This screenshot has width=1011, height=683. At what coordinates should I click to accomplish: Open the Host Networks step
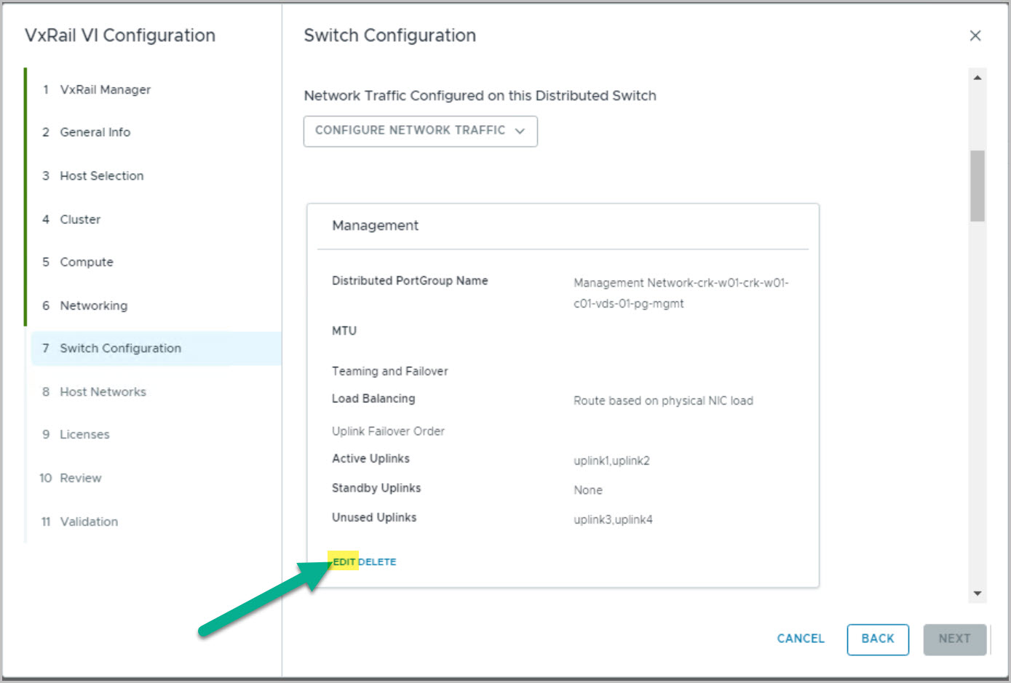(x=103, y=392)
